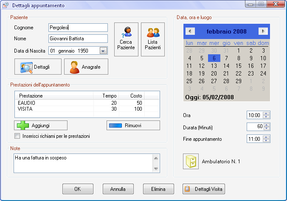The height and width of the screenshot is (201, 287).
Task: Toggle Inserisci richiami per le prestazioni
Action: pos(17,136)
